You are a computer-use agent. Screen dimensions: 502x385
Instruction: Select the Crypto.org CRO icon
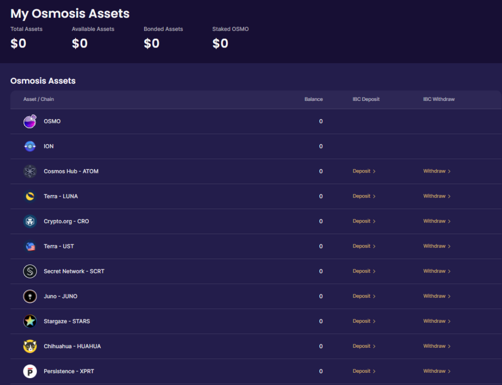pyautogui.click(x=30, y=221)
